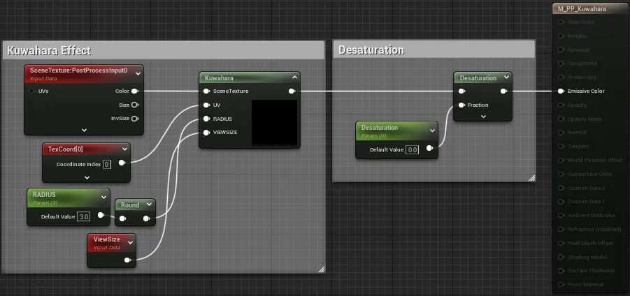Click the Desaturation Default Value field
Screen dimensions: 630x296
click(413, 150)
